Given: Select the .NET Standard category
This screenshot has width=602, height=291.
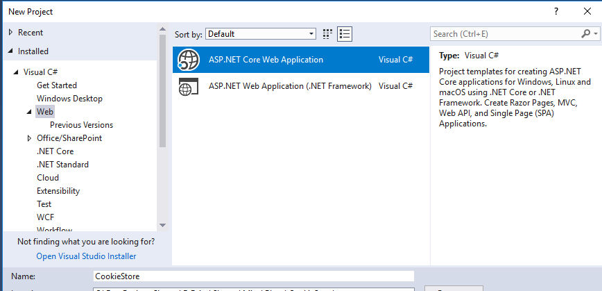Looking at the screenshot, I should [62, 164].
